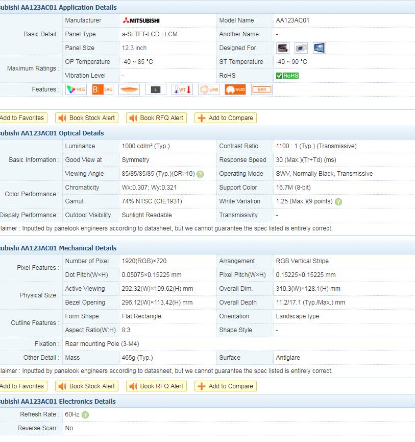
Task: Click the Mitsubishi manufacturer logo
Action: coord(141,20)
